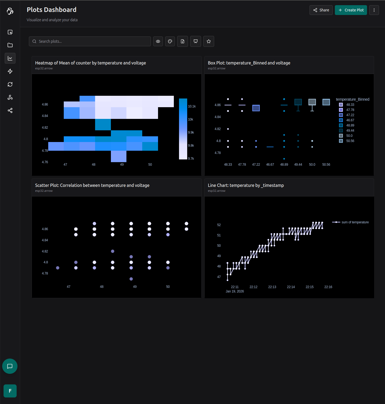Image resolution: width=385 pixels, height=404 pixels.
Task: Select the plots chart sidebar tab
Action: (x=10, y=58)
